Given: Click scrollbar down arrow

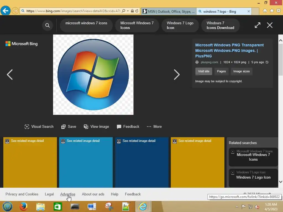Looking at the screenshot, I should coord(281,182).
